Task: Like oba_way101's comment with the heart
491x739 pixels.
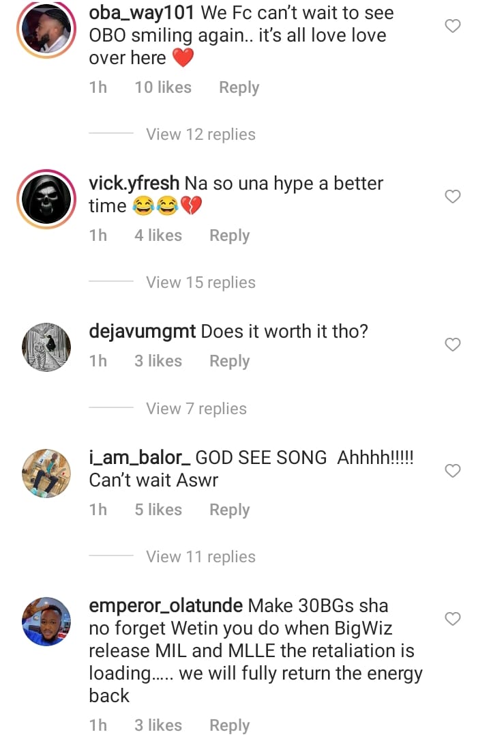Action: [453, 27]
